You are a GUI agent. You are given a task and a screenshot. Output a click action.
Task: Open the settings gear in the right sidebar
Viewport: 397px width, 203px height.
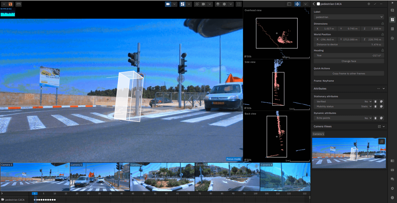pos(392,188)
